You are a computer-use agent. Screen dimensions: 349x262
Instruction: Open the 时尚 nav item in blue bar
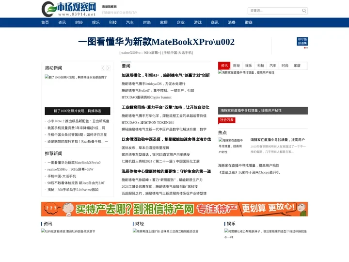point(147,22)
